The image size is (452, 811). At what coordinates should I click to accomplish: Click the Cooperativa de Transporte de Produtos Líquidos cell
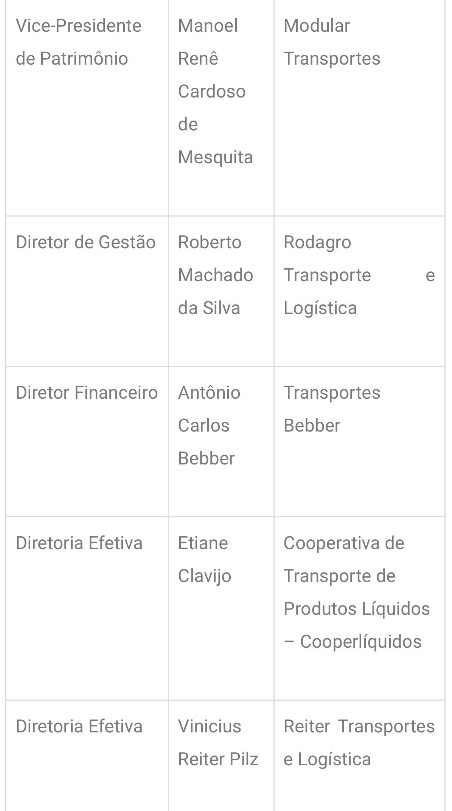(356, 592)
